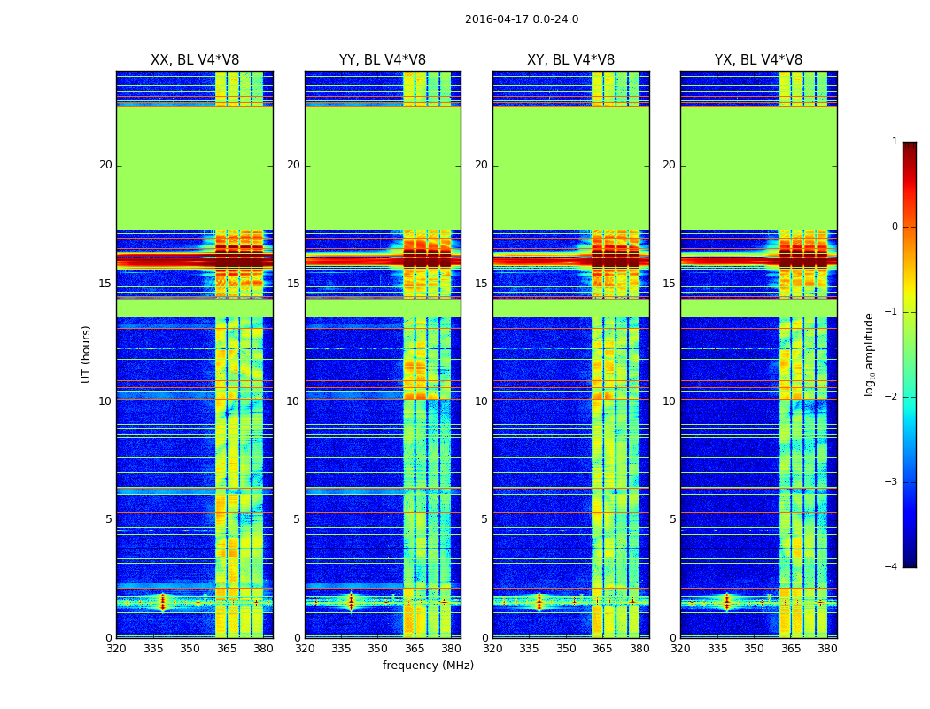Viewport: 930px width, 709px height.
Task: Select the XY, BL V4*V8 panel title
Action: click(x=570, y=60)
